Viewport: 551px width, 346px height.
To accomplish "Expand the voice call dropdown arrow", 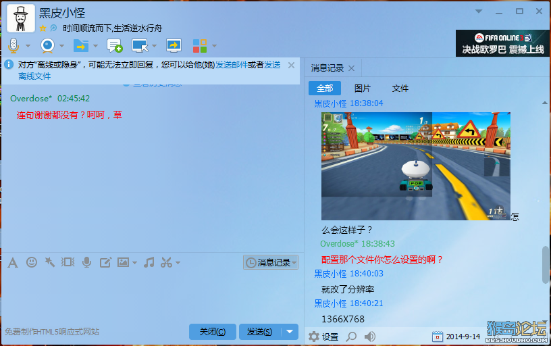I will [28, 46].
